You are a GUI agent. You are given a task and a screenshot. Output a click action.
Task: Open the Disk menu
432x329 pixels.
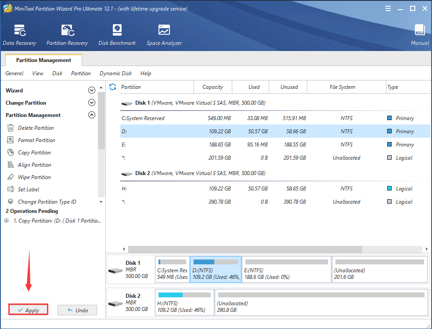click(x=58, y=73)
